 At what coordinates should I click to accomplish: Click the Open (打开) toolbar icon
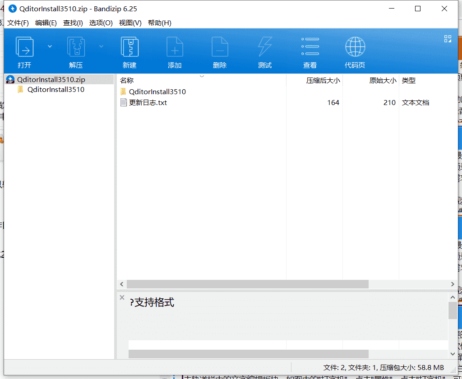pos(24,47)
